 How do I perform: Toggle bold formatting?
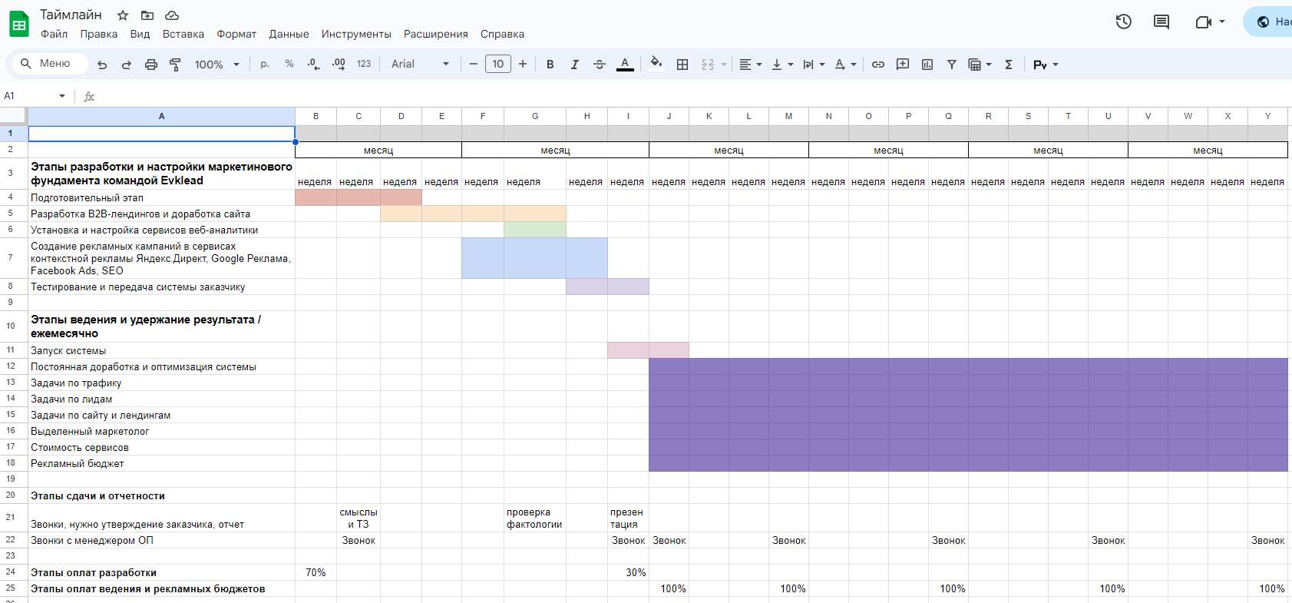pyautogui.click(x=550, y=65)
